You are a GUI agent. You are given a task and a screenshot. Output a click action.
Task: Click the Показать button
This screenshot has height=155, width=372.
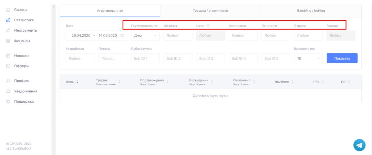coord(342,58)
